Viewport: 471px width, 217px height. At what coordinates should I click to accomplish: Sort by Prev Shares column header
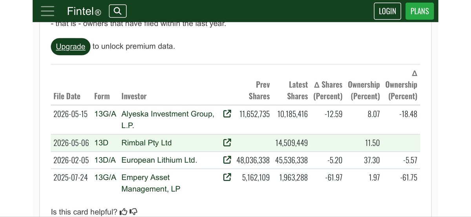point(259,90)
